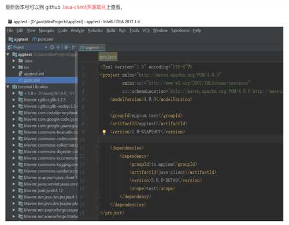
Task: Open the Navigate menu
Action: pyautogui.click(x=46, y=30)
